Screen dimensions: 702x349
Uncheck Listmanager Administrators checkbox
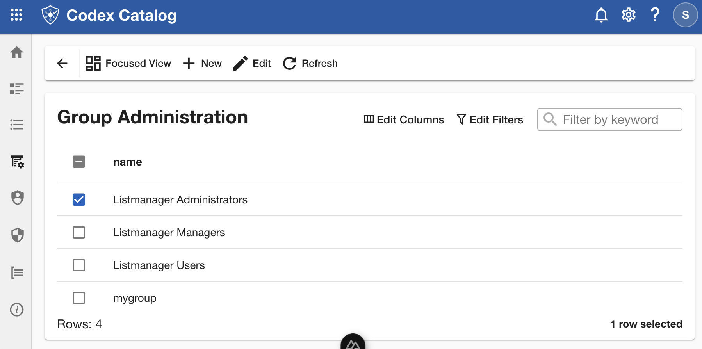79,199
